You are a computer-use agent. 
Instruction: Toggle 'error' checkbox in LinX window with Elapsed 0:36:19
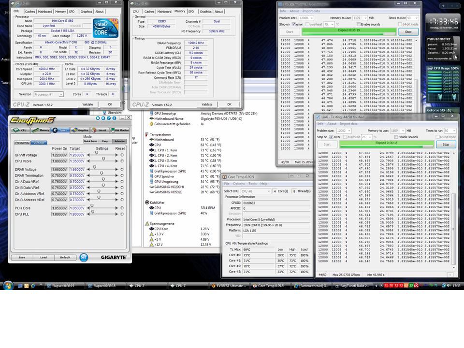pyautogui.click(x=293, y=24)
